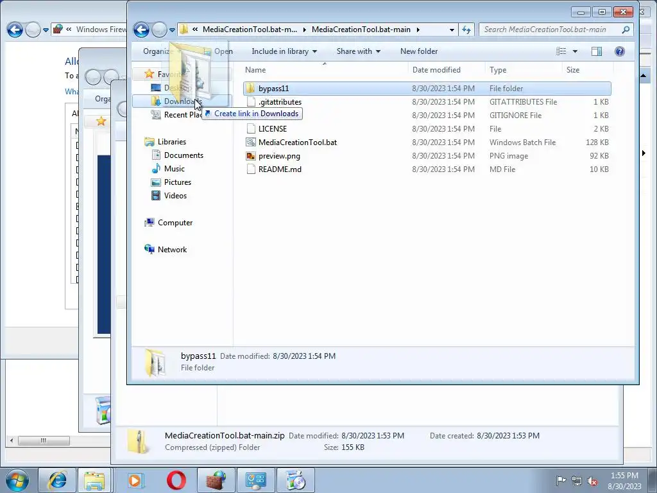Open Pictures library
Screen dimensions: 657x493
pos(177,182)
